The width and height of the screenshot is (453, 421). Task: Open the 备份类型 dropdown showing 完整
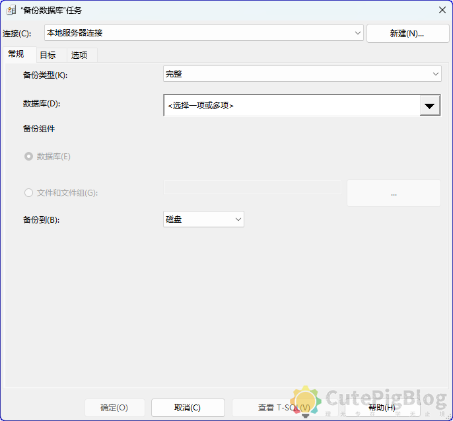click(302, 74)
